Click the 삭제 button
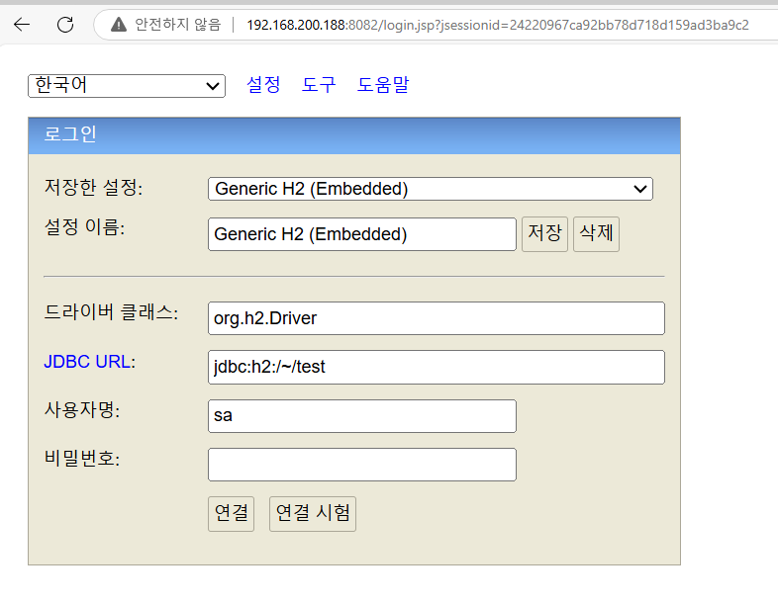The image size is (778, 604). [x=597, y=234]
